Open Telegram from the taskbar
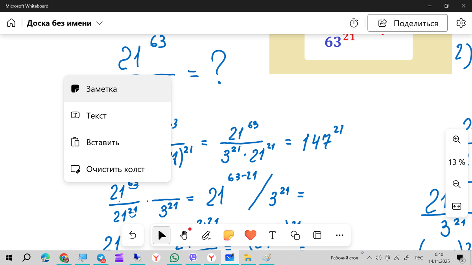The height and width of the screenshot is (265, 472). pyautogui.click(x=101, y=258)
